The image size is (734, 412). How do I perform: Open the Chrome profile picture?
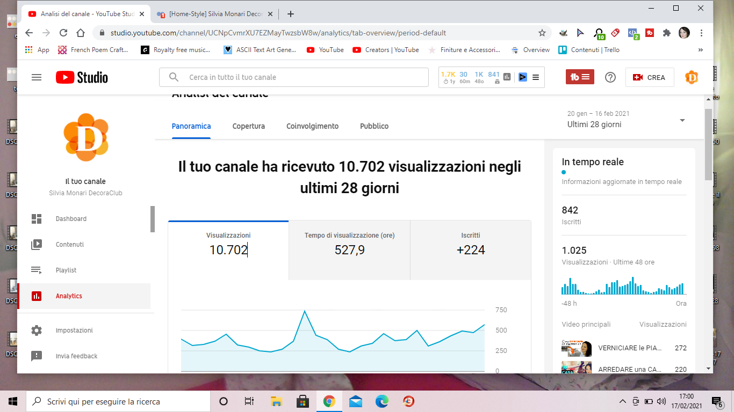coord(684,33)
